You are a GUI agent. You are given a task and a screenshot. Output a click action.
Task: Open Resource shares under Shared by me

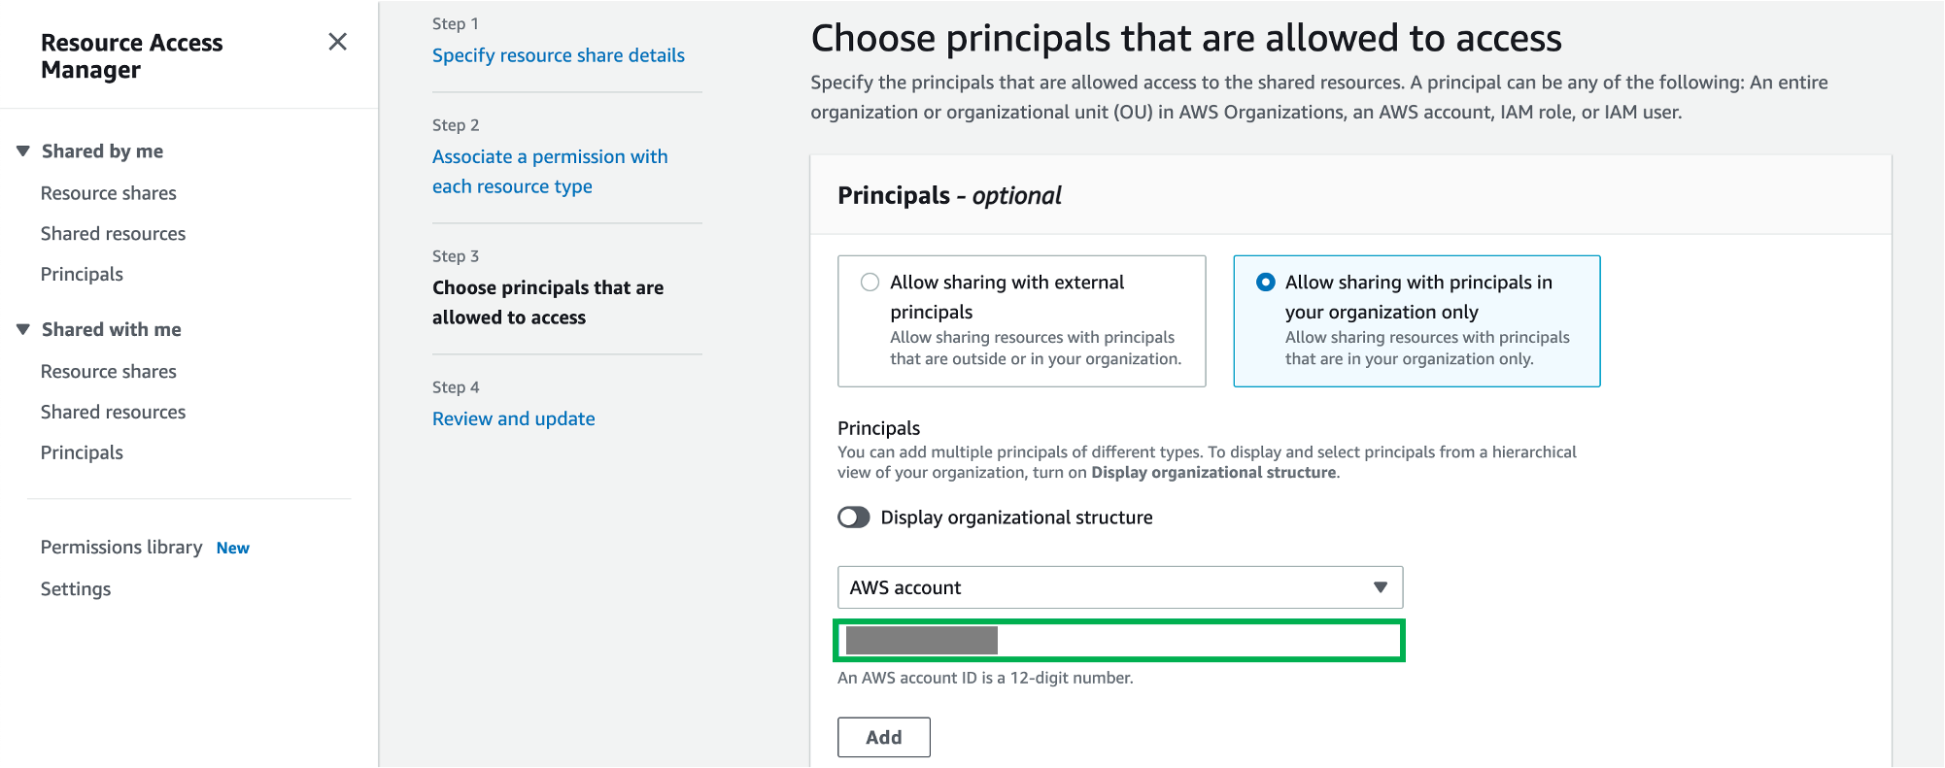point(109,193)
